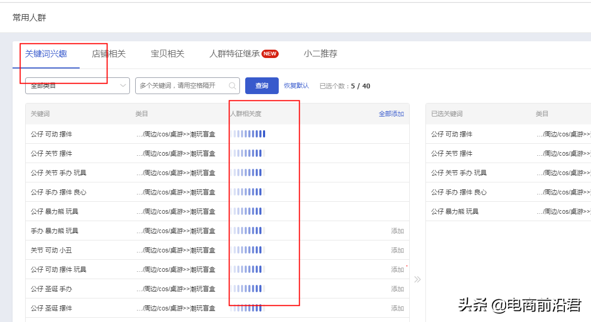
Task: Click the 查询 button
Action: click(x=262, y=86)
